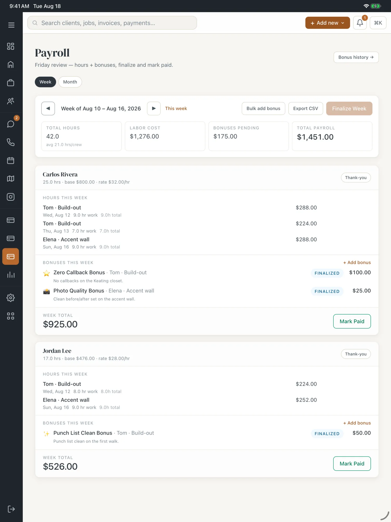The width and height of the screenshot is (391, 522).
Task: Go to the home icon in sidebar
Action: [x=11, y=64]
